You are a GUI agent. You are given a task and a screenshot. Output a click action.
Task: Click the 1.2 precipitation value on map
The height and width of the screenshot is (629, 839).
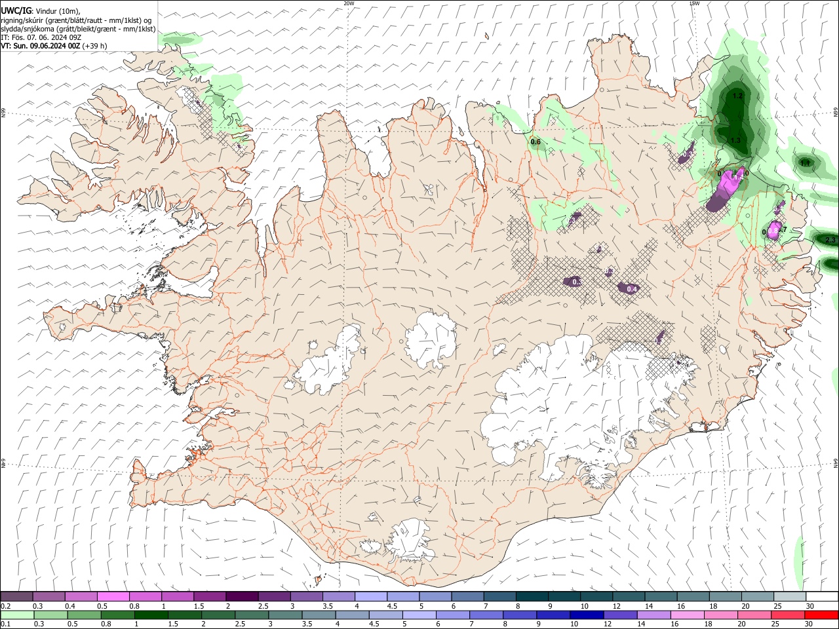737,96
